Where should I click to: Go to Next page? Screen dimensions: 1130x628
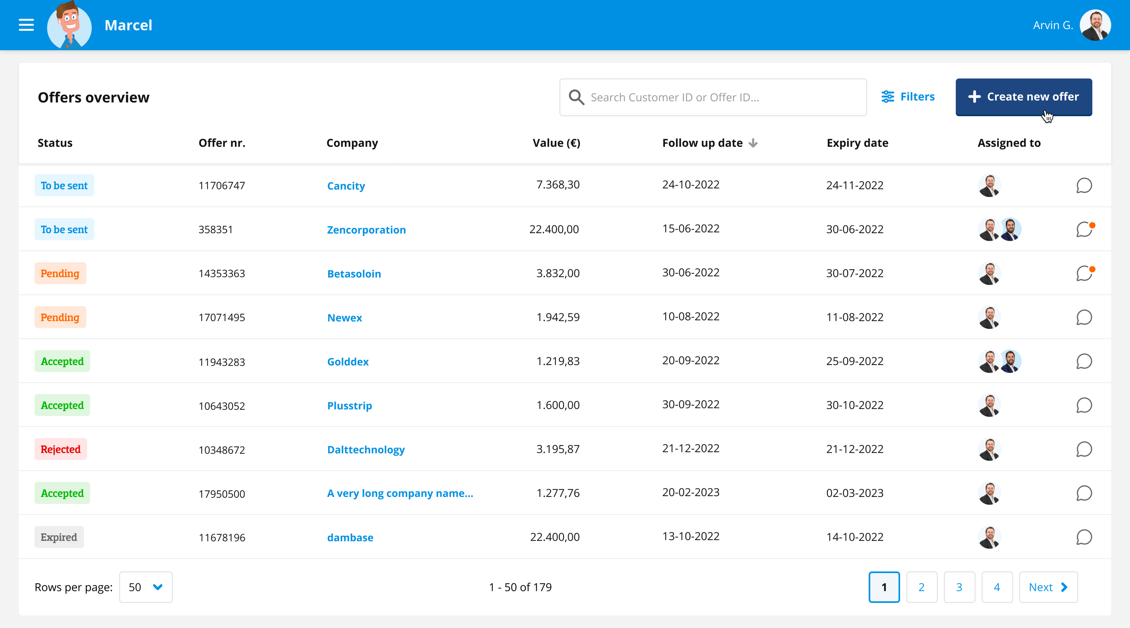1048,587
